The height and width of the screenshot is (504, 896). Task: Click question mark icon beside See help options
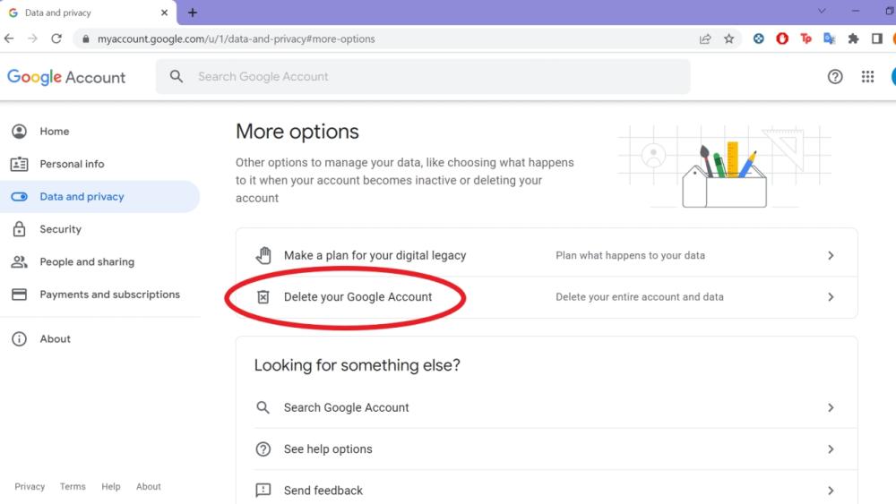click(x=263, y=449)
